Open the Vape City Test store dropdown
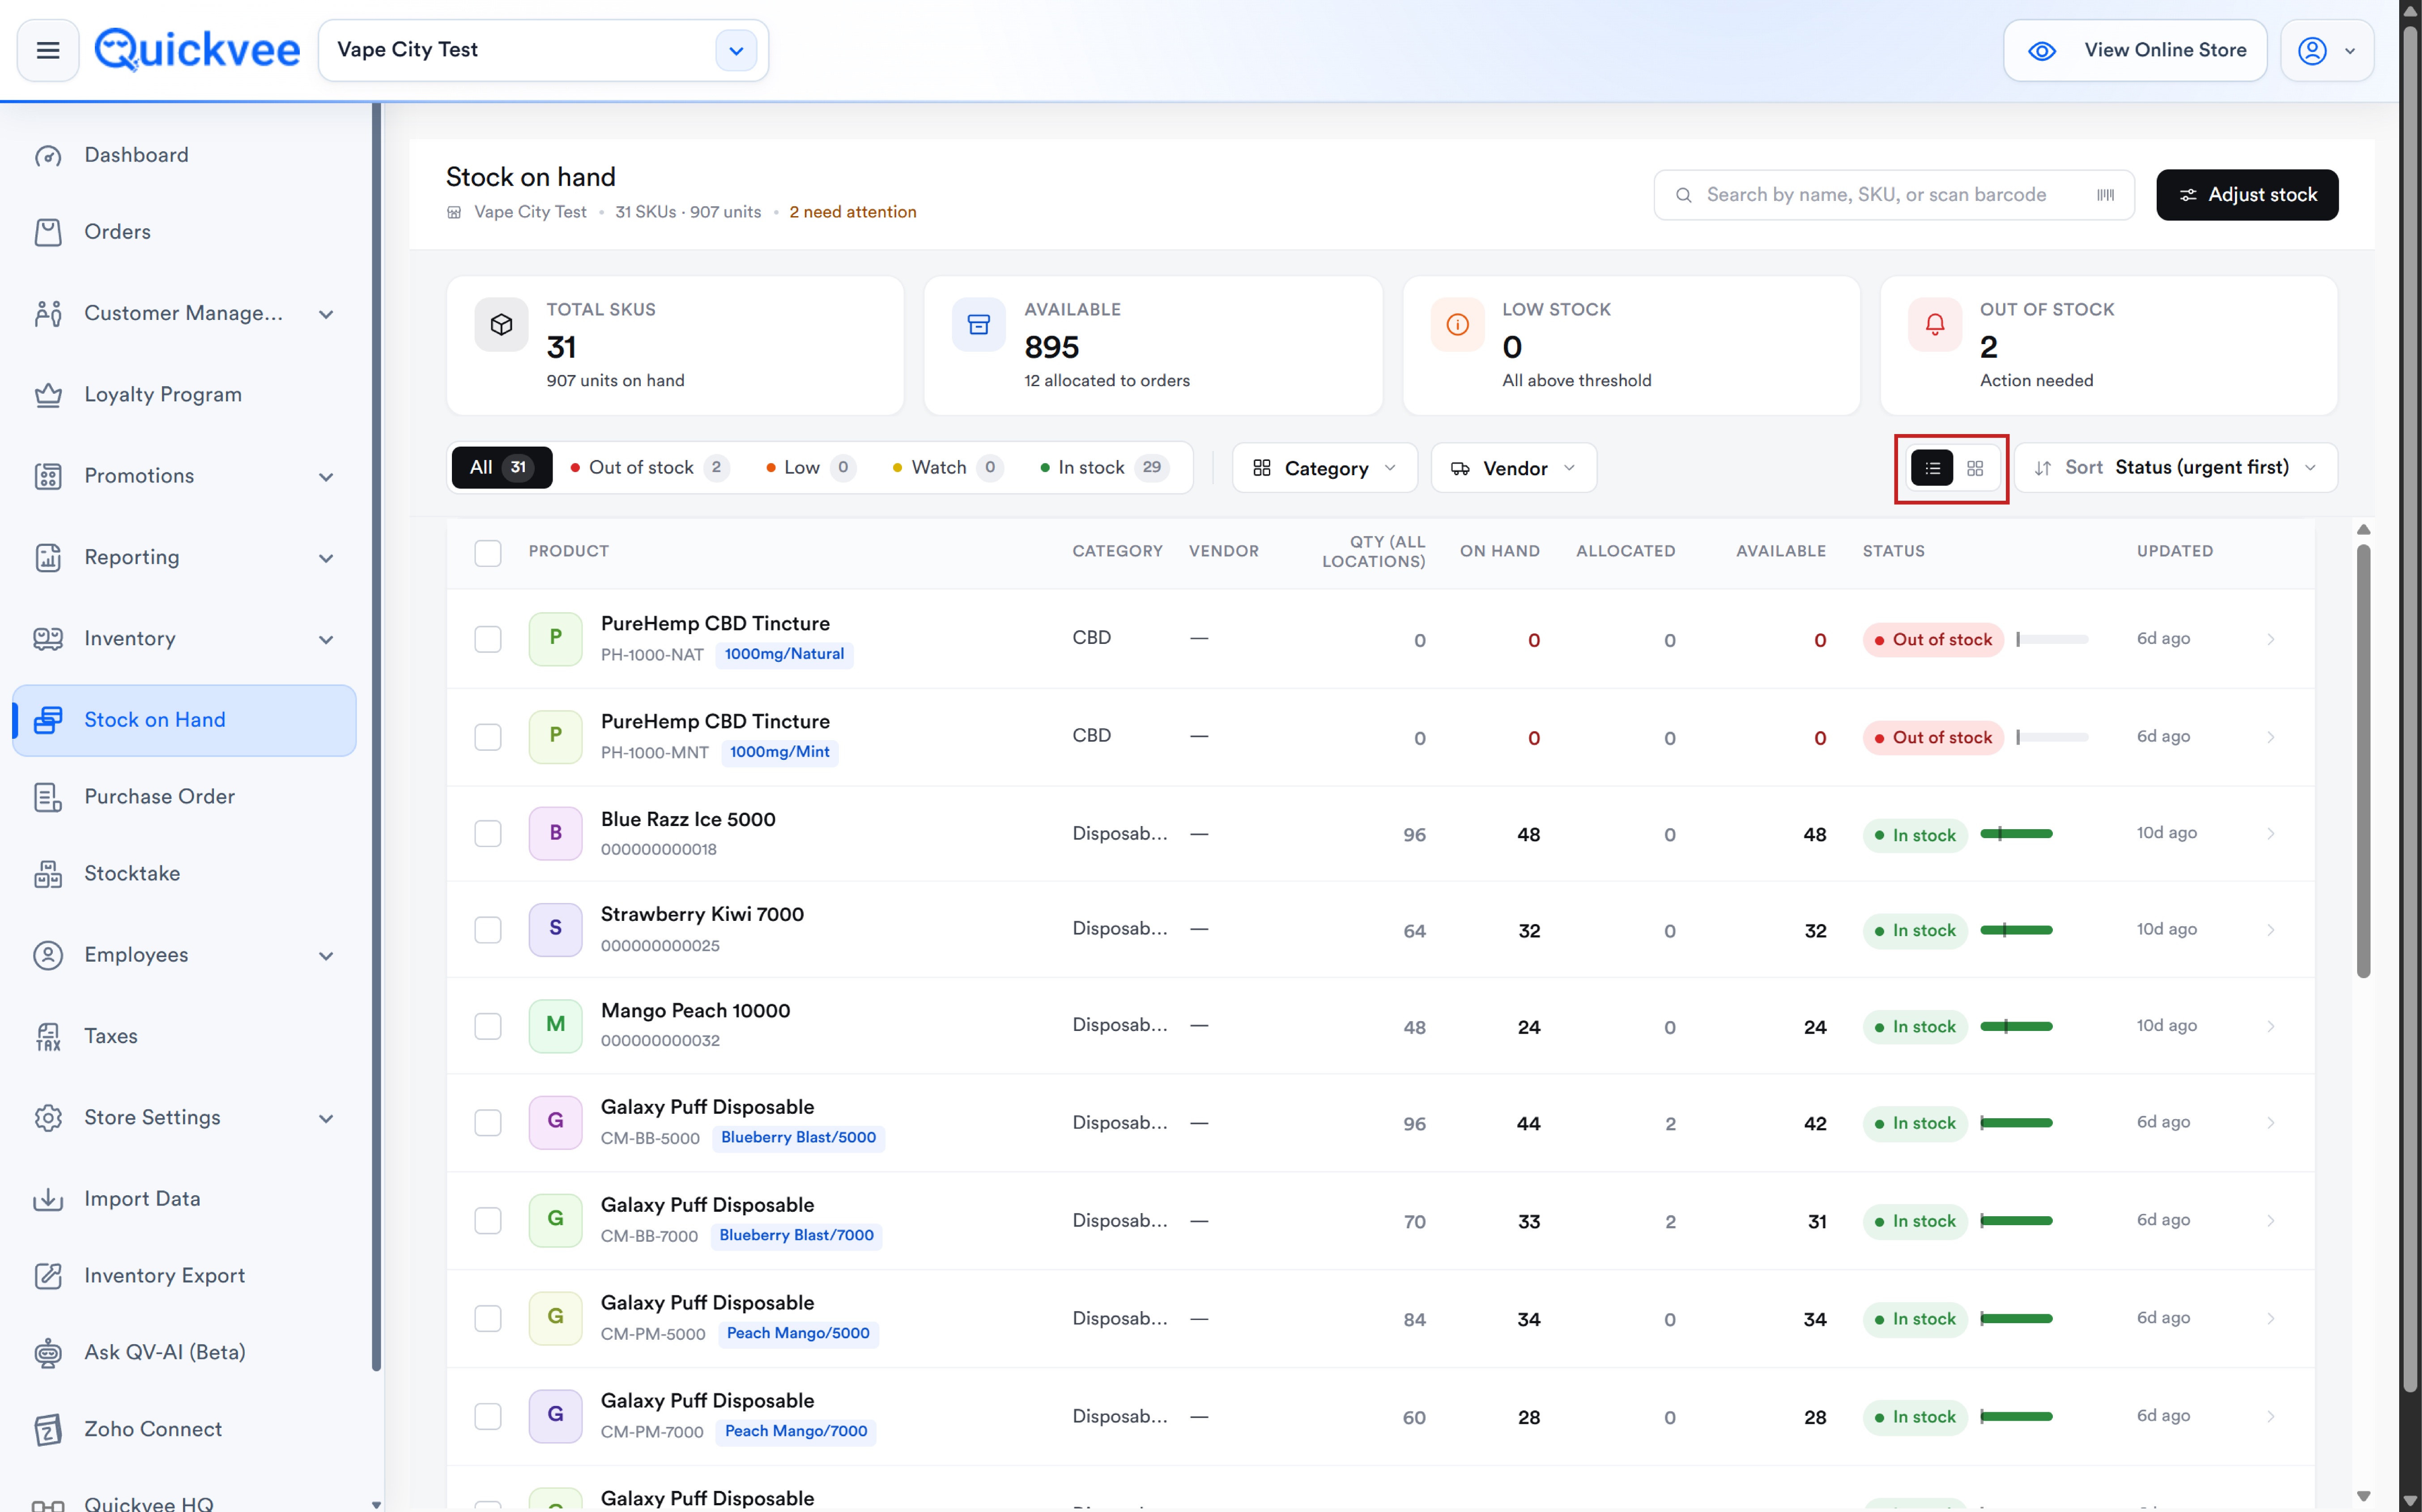2422x1512 pixels. (x=543, y=50)
